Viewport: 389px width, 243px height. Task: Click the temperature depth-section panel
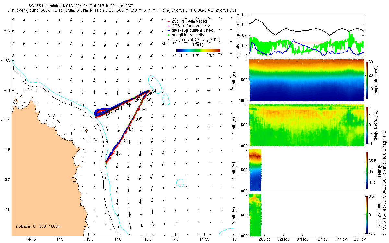click(306, 80)
